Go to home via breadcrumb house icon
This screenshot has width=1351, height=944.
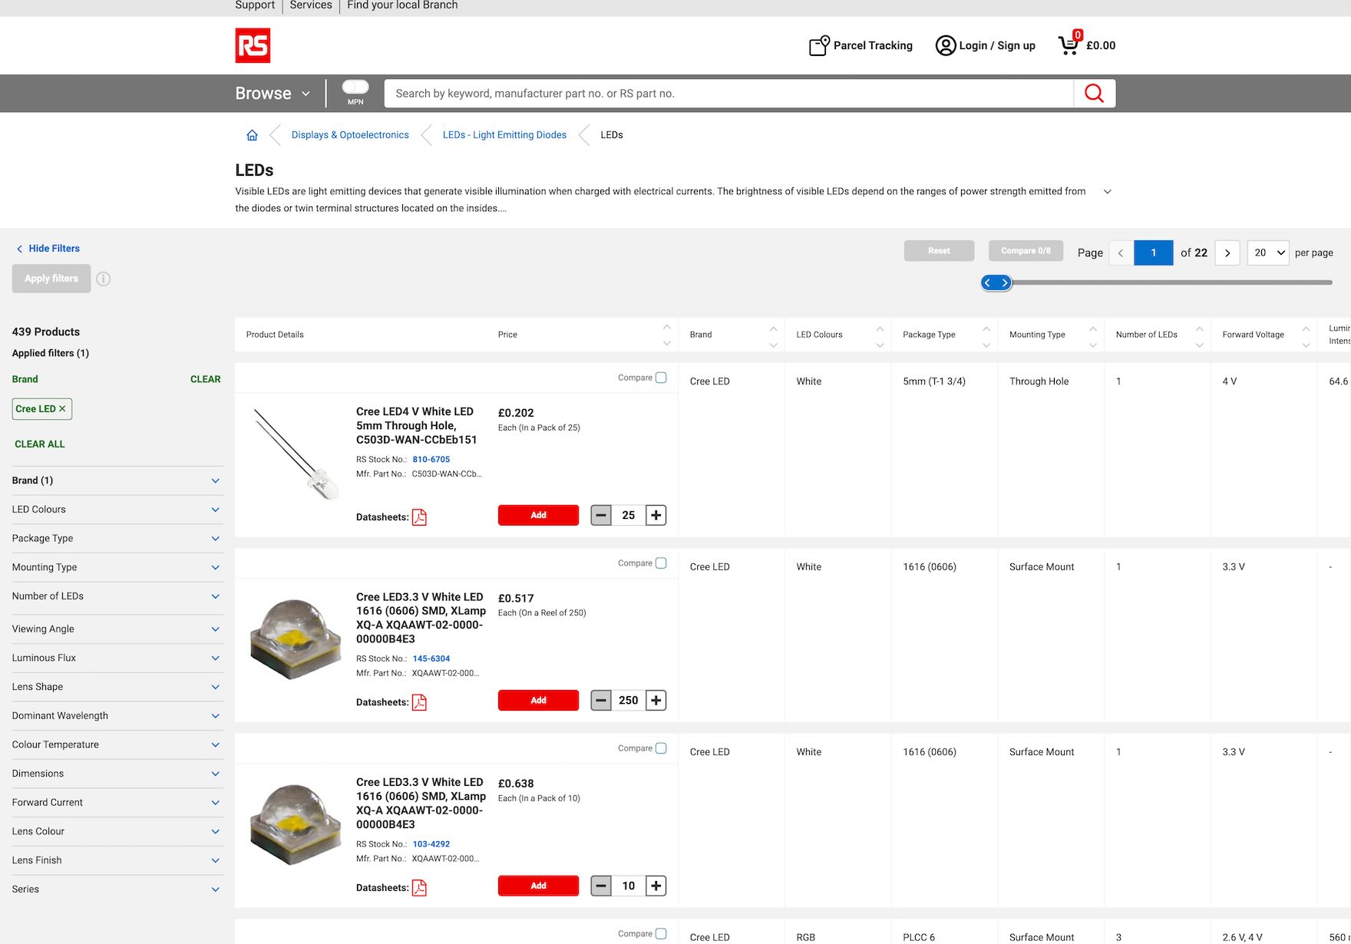[x=252, y=135]
